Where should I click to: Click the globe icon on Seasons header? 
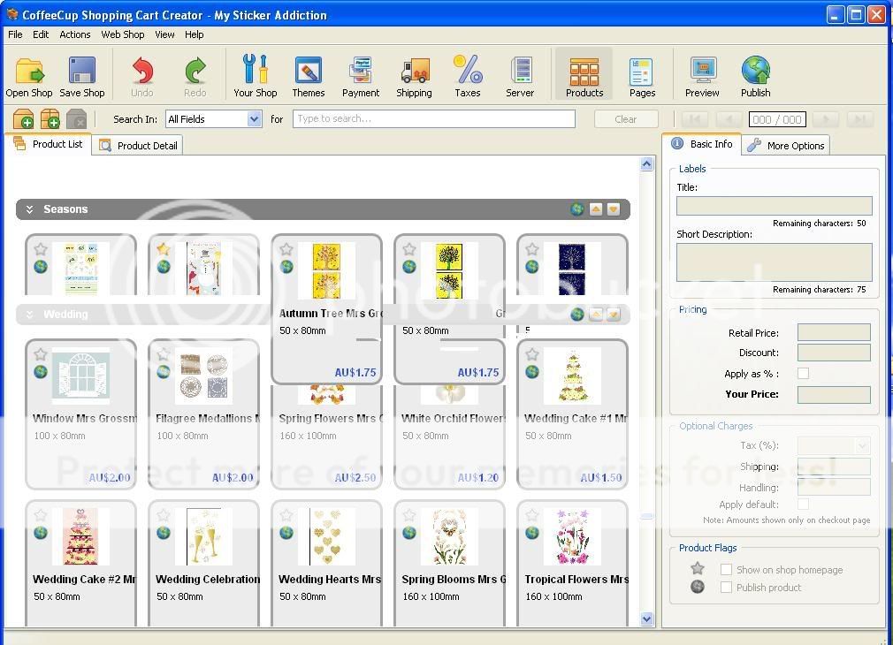pyautogui.click(x=577, y=209)
